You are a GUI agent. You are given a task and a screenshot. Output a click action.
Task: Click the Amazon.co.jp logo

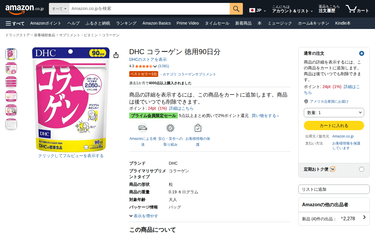[25, 9]
